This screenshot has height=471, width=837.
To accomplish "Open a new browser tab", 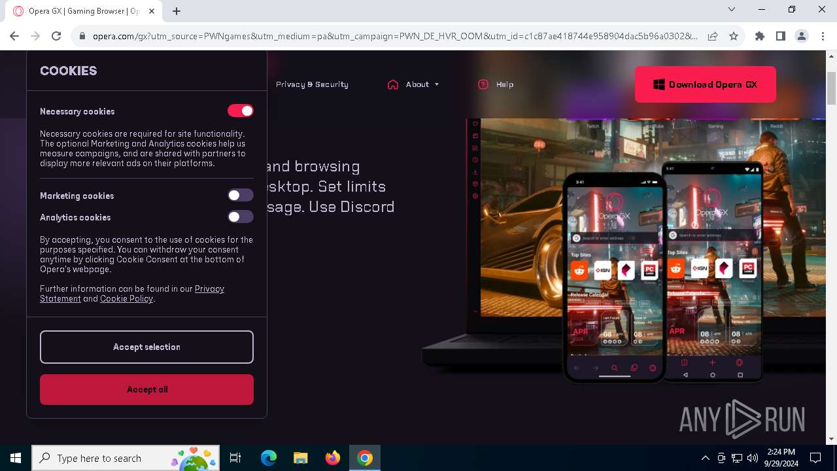I will 177,10.
